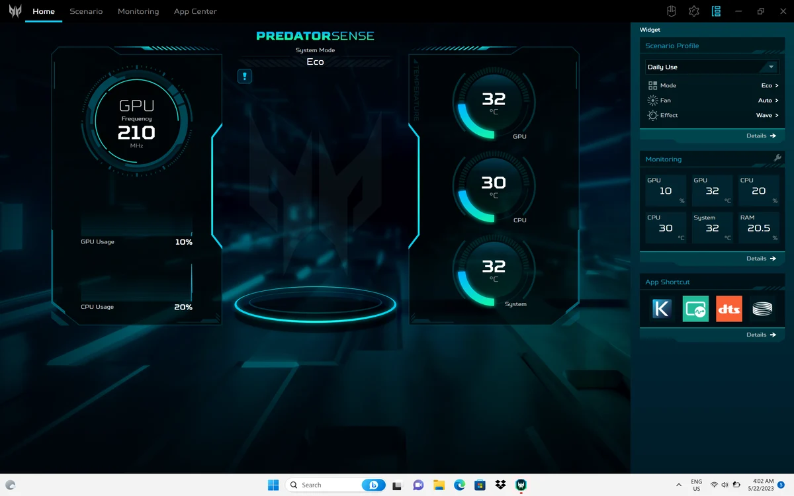Viewport: 794px width, 496px height.
Task: Open Monitoring widget Details link
Action: point(761,259)
